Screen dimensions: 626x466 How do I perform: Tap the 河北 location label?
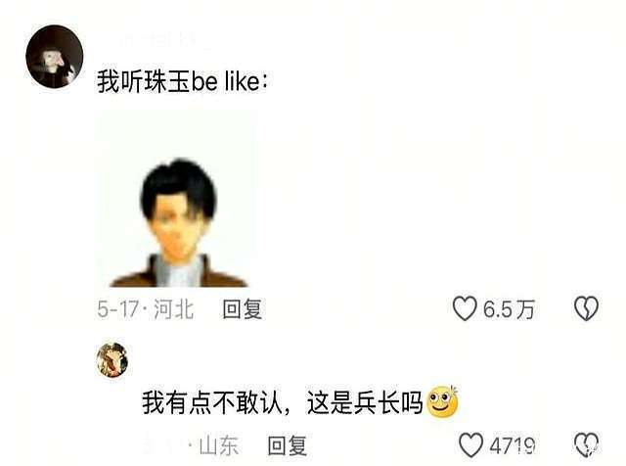[174, 309]
